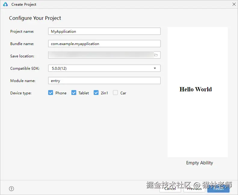Screen dimensions: 238x195
Task: Click the Save location label
Action: [x=22, y=56]
